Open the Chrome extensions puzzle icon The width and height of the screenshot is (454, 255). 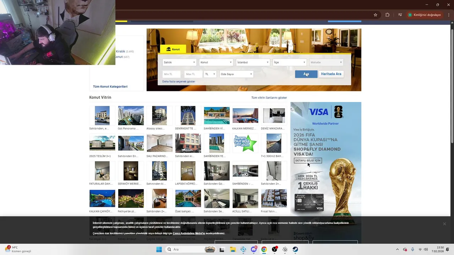click(387, 15)
